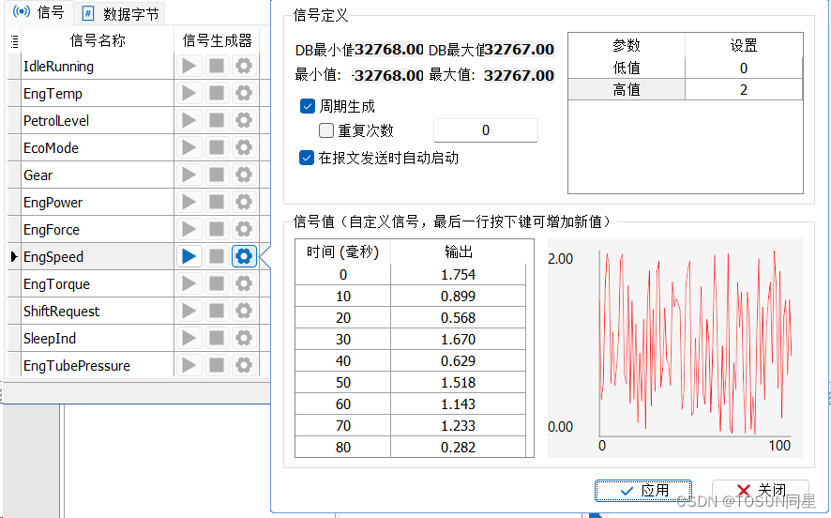Stop the EngPower signal generator
Viewport: 831px width, 518px height.
coord(217,202)
